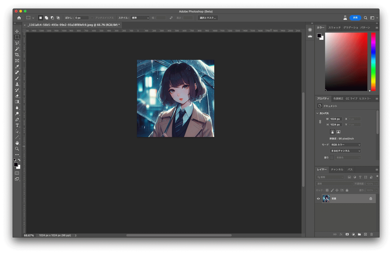Viewport: 392px width, 254px height.
Task: Enable the アンチエイリアス checkbox
Action: [x=92, y=18]
